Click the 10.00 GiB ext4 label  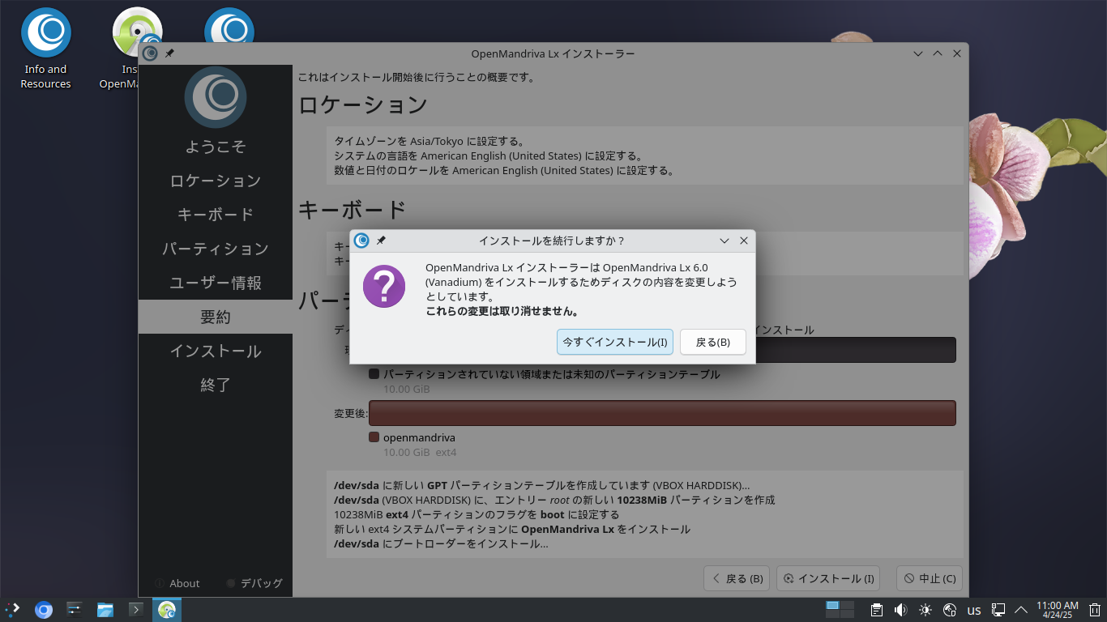(420, 452)
